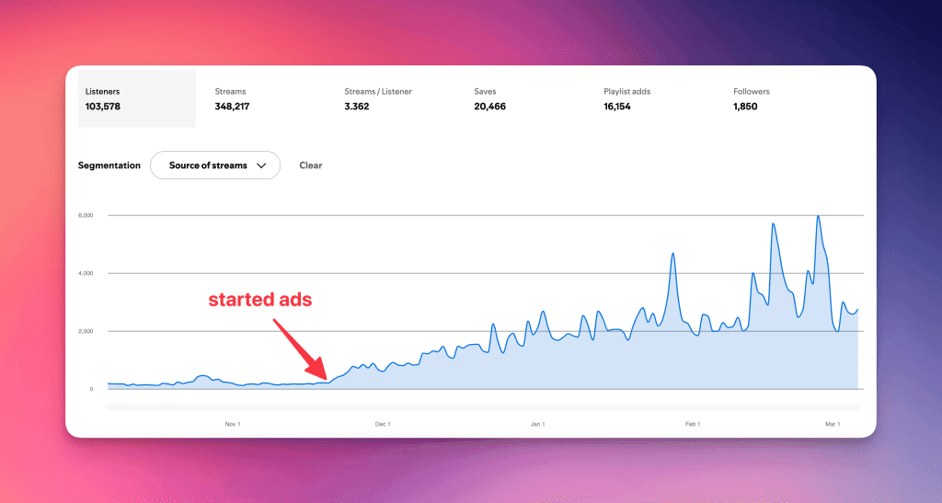Click the 348,217 streams value
Image resolution: width=942 pixels, height=503 pixels.
(x=232, y=107)
